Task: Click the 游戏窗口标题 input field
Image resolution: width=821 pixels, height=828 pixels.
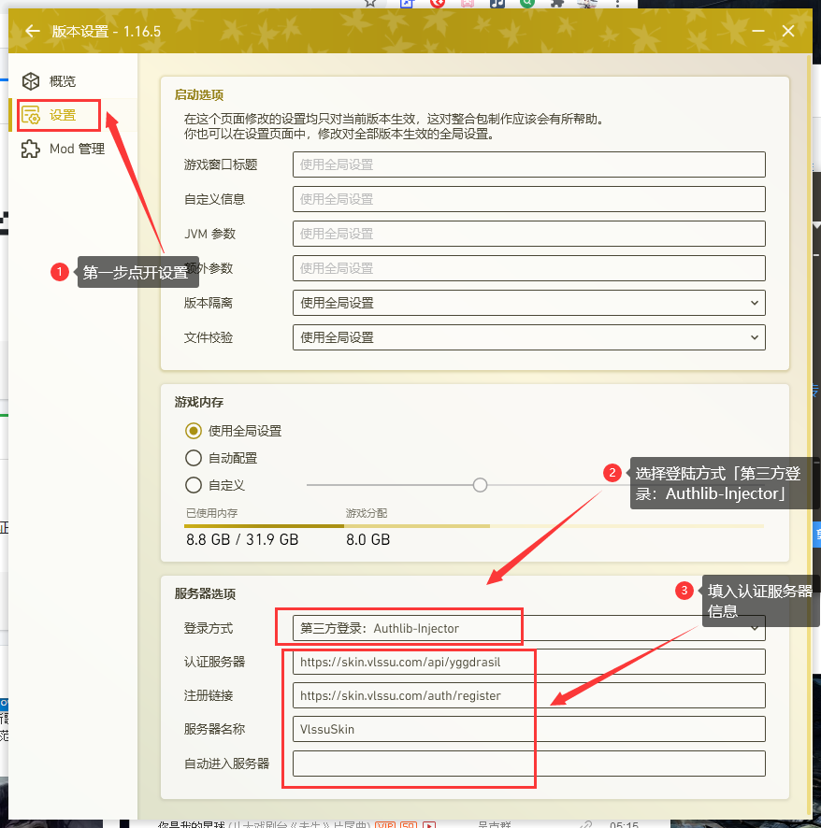Action: click(x=529, y=164)
